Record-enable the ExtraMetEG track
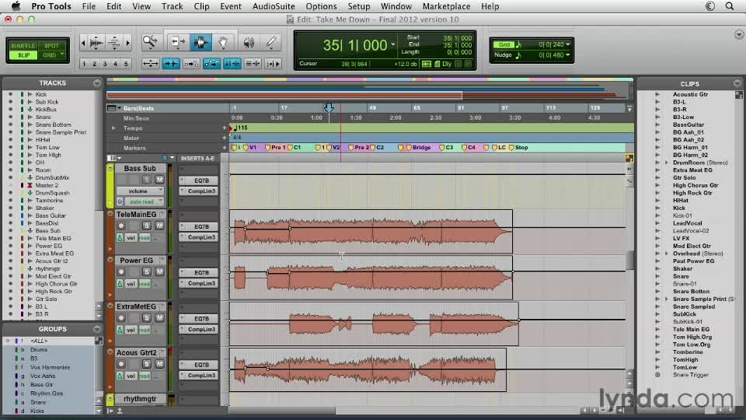 click(121, 318)
